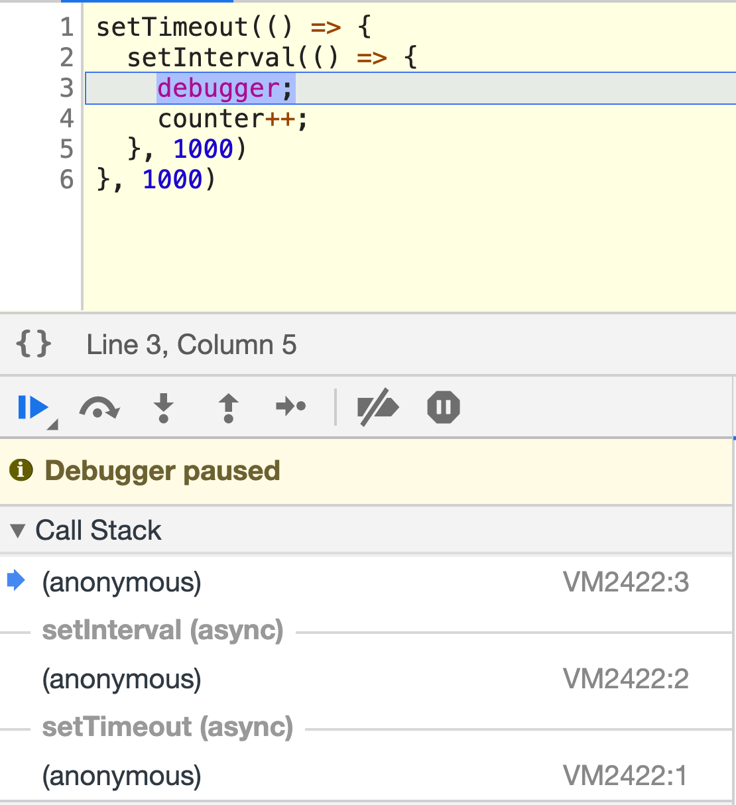
Task: Open the resume button's dropdown arrow
Action: tap(53, 424)
